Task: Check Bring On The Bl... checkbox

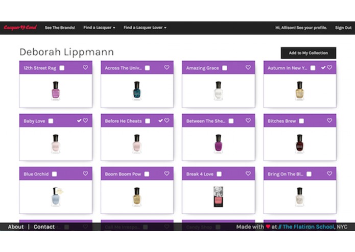Action: click(309, 174)
